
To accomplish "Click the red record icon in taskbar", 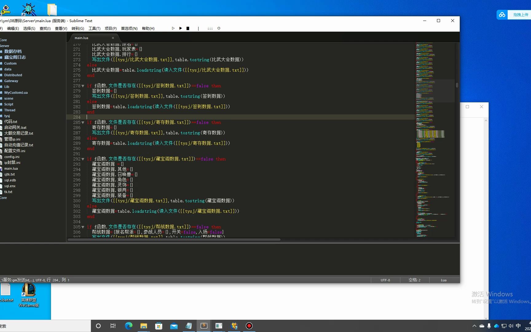I will pos(249,326).
